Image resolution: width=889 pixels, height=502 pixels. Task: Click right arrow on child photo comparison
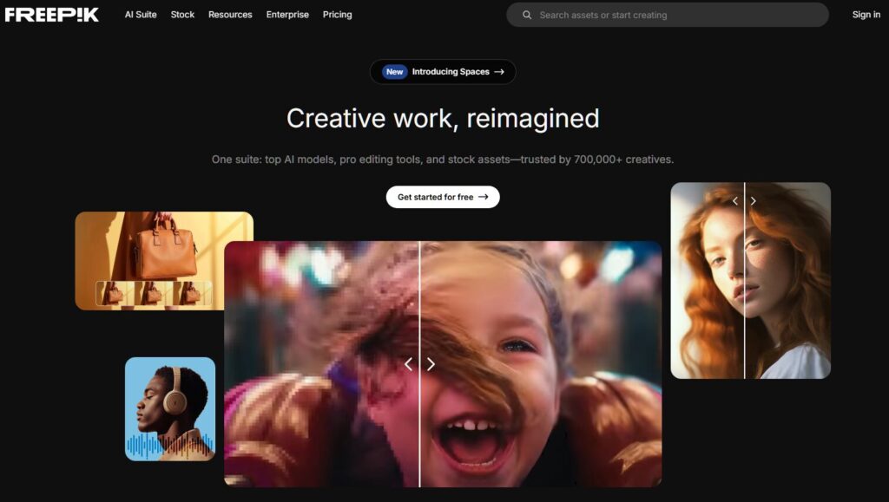(431, 364)
